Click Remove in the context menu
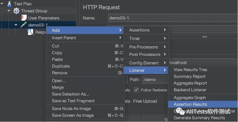This screenshot has height=122, width=238. (x=59, y=73)
